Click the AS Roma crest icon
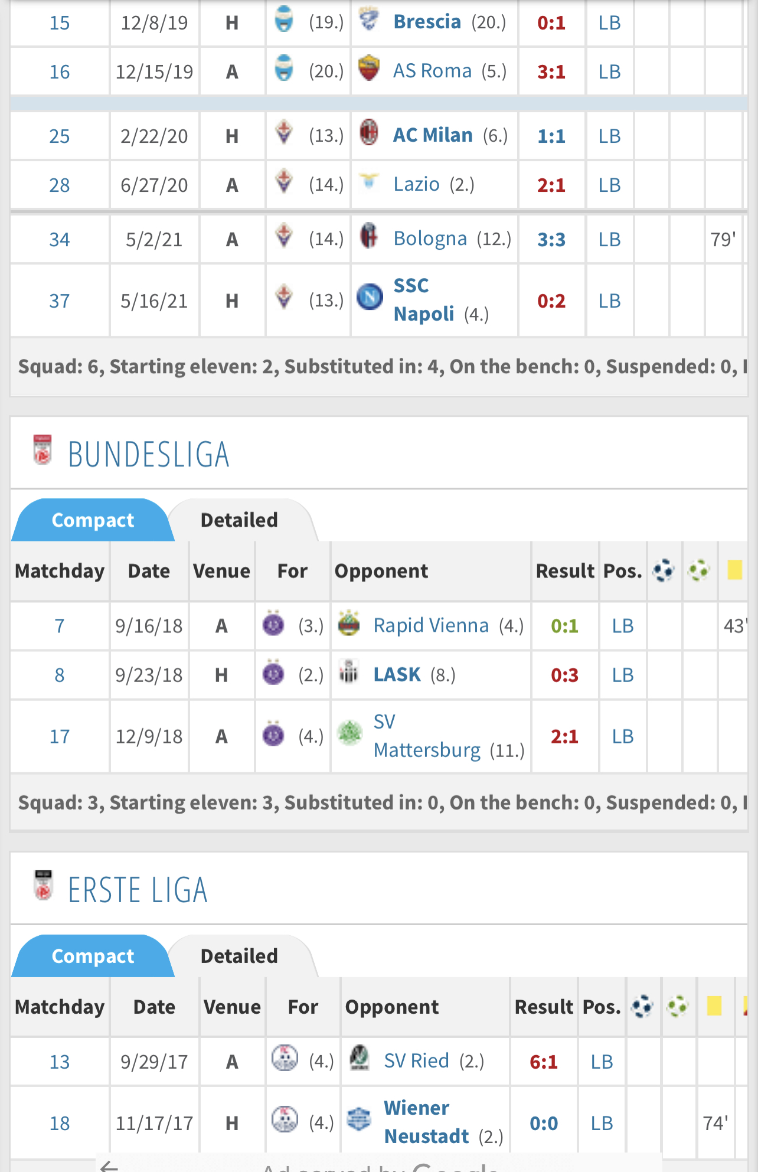 369,69
